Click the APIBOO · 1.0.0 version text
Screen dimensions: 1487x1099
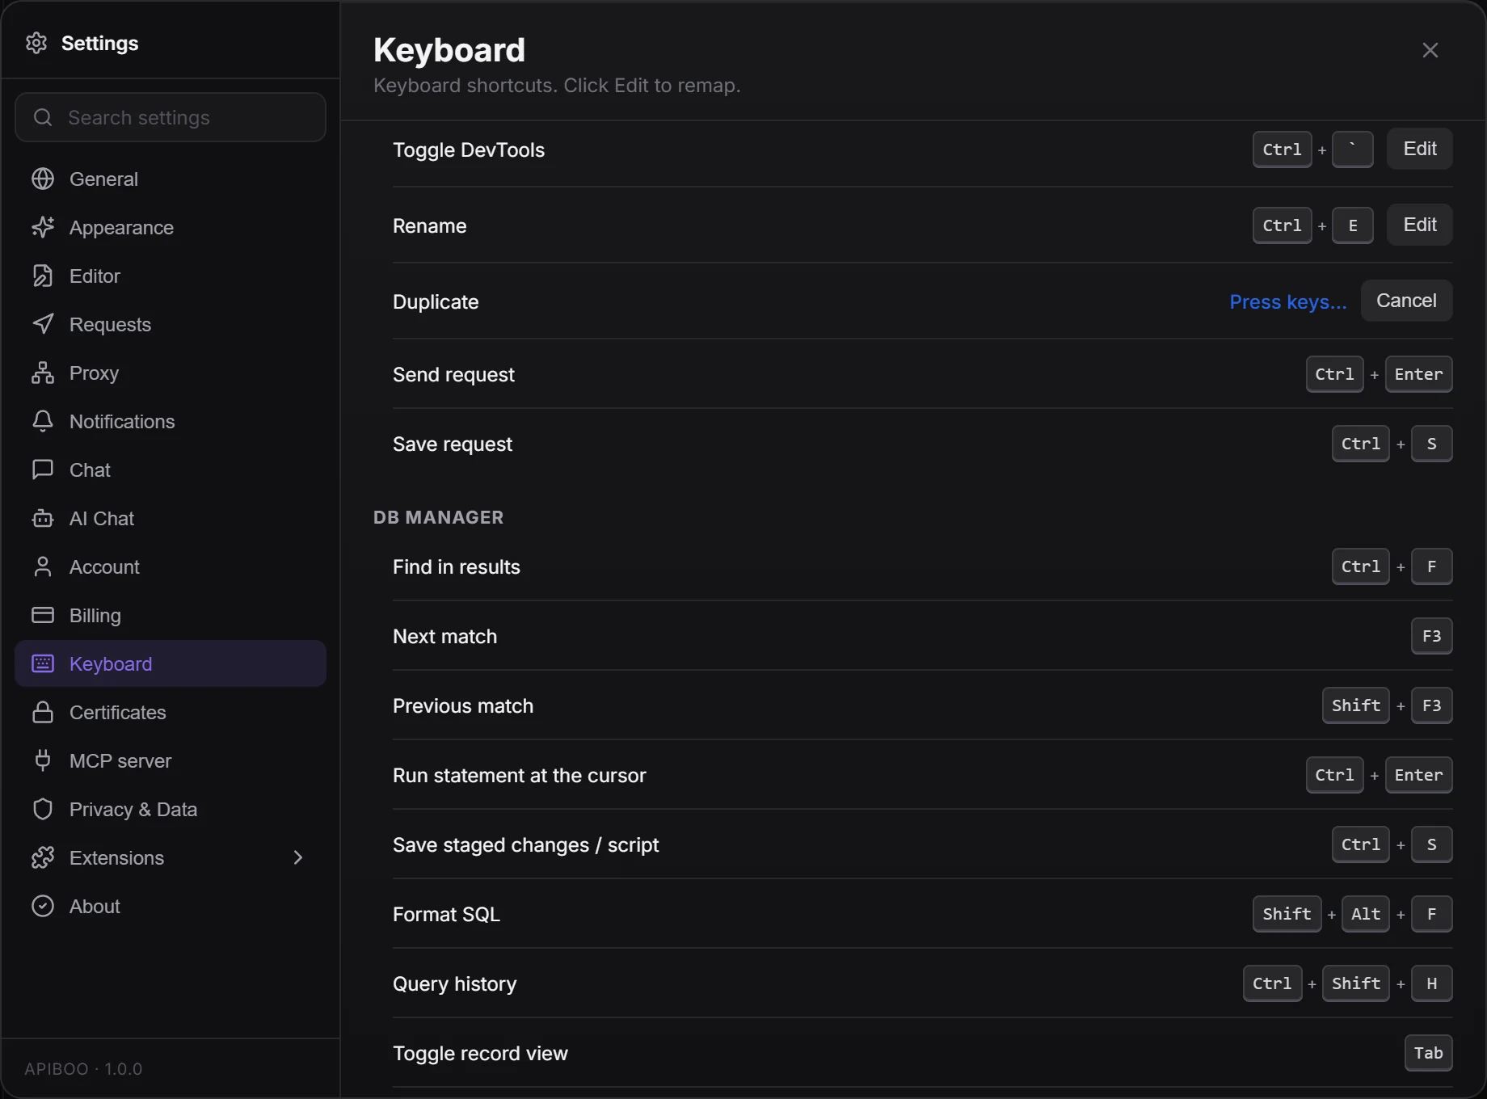[x=83, y=1068]
